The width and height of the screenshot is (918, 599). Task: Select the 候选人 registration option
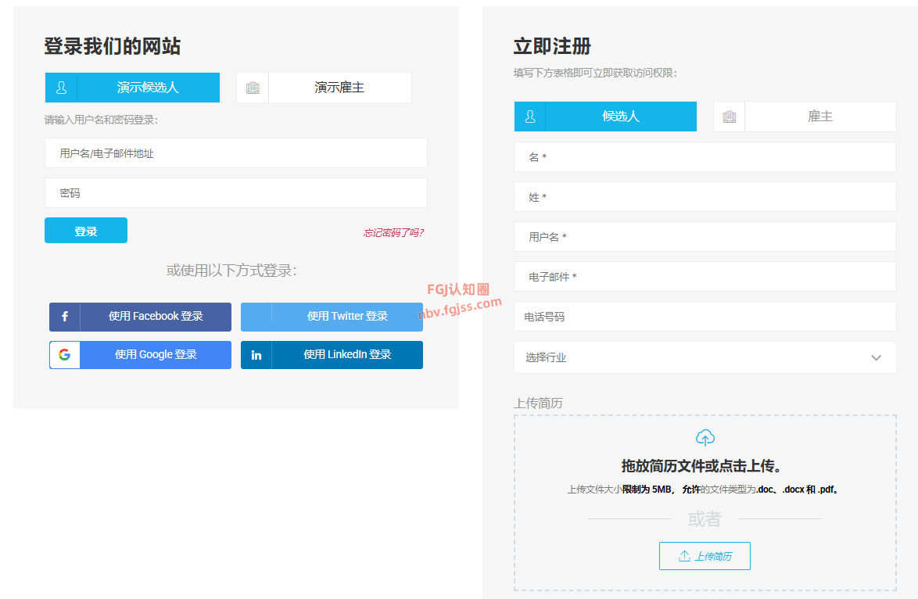click(605, 116)
